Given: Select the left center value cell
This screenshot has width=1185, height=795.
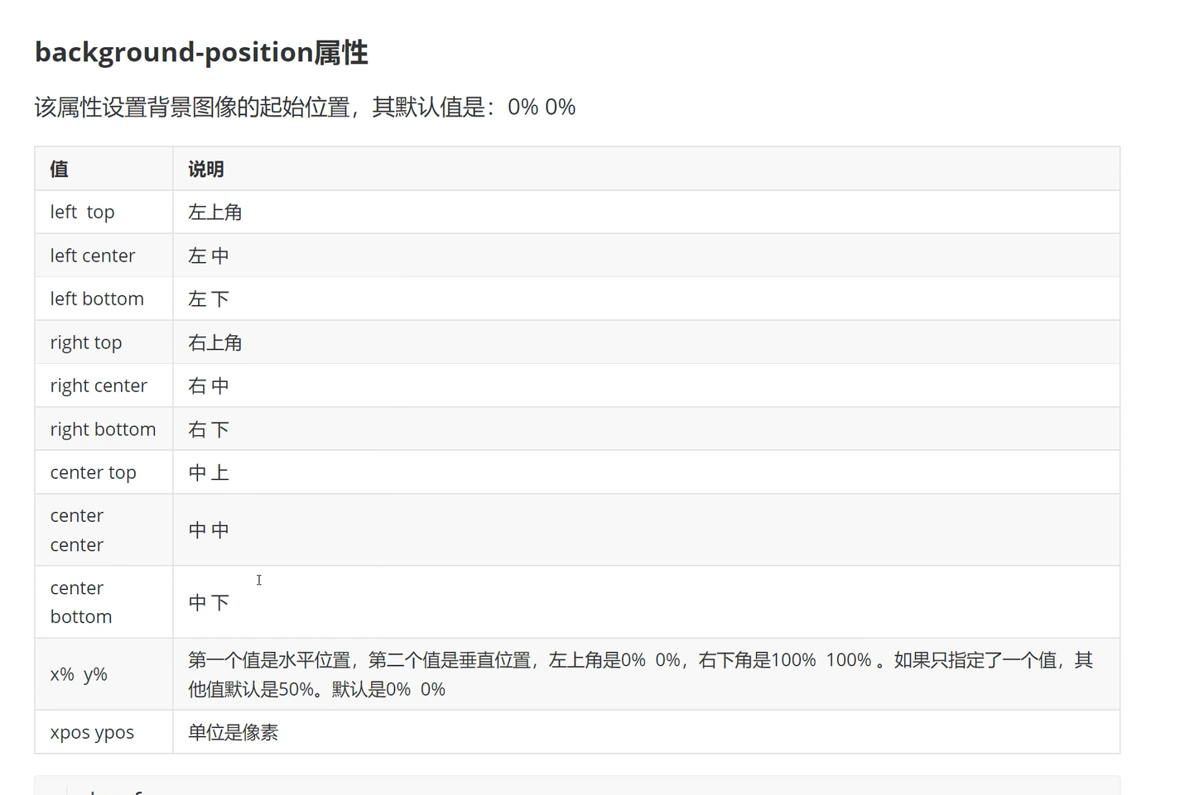Looking at the screenshot, I should [92, 256].
